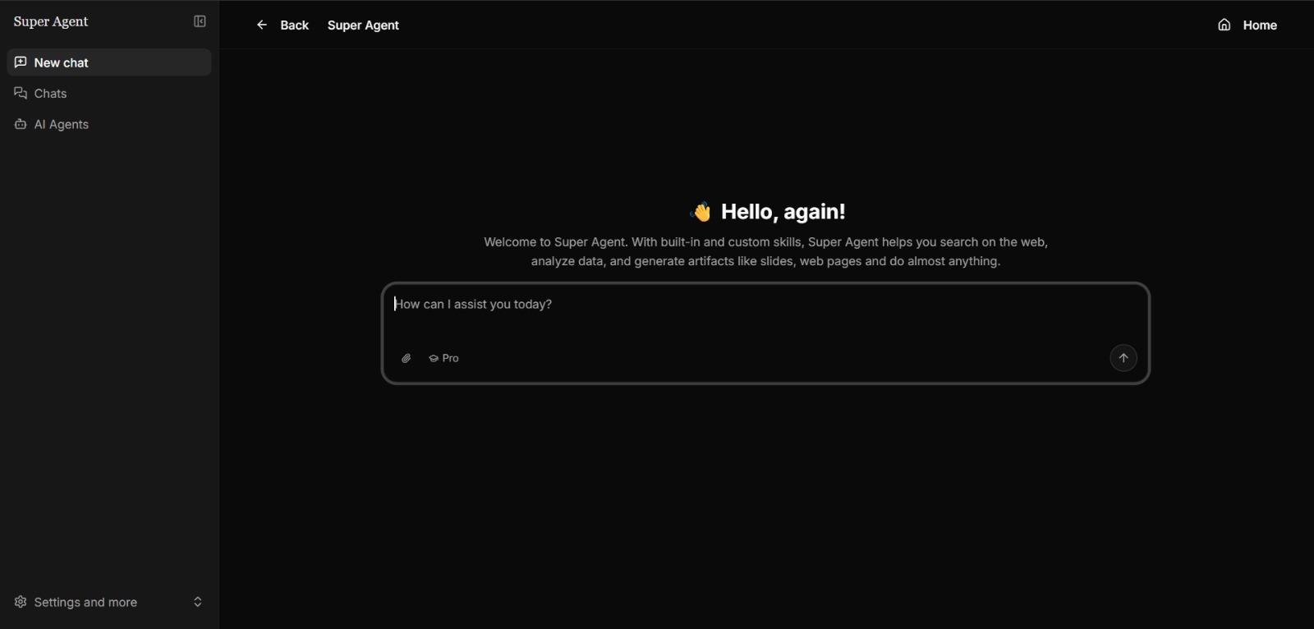The height and width of the screenshot is (629, 1314).
Task: Expand Settings and more using the chevrons
Action: click(x=198, y=602)
